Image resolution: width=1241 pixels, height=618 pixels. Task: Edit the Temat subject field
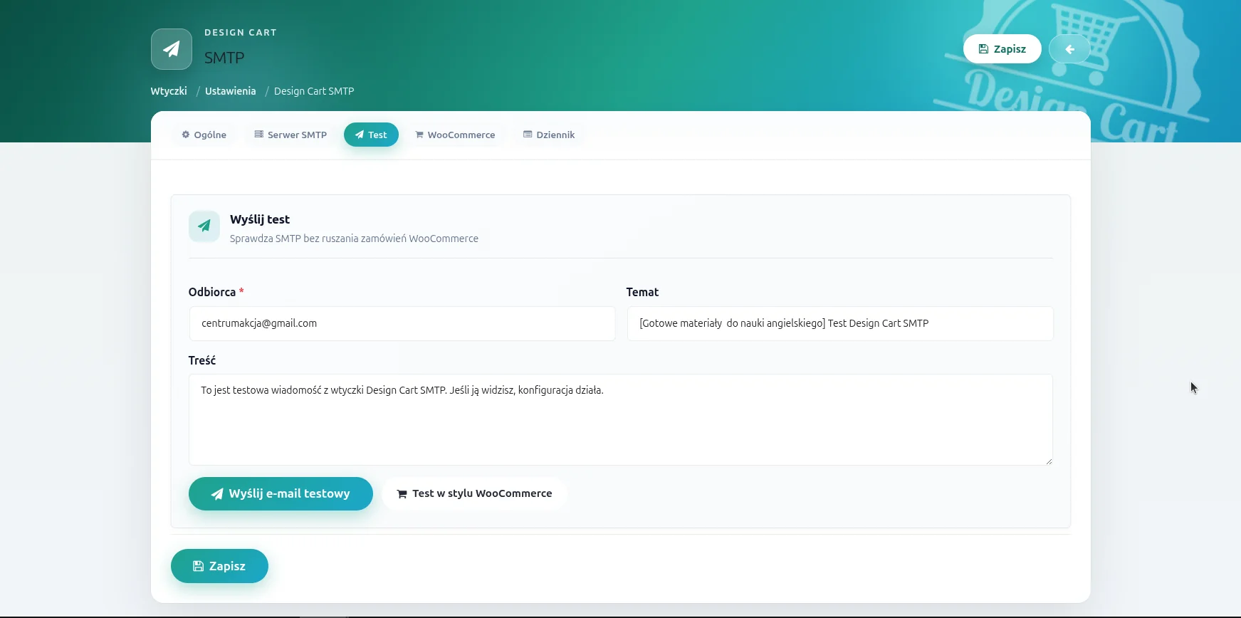(840, 323)
